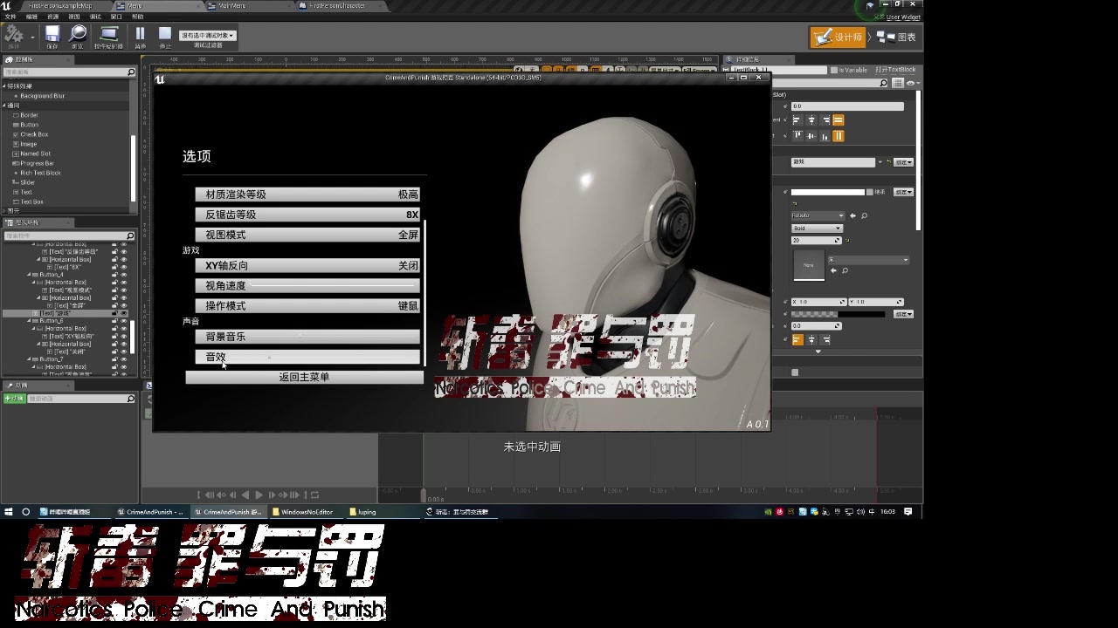The height and width of the screenshot is (628, 1118).
Task: Click the magnifier icon in the hierarchy search bar
Action: pyautogui.click(x=131, y=235)
